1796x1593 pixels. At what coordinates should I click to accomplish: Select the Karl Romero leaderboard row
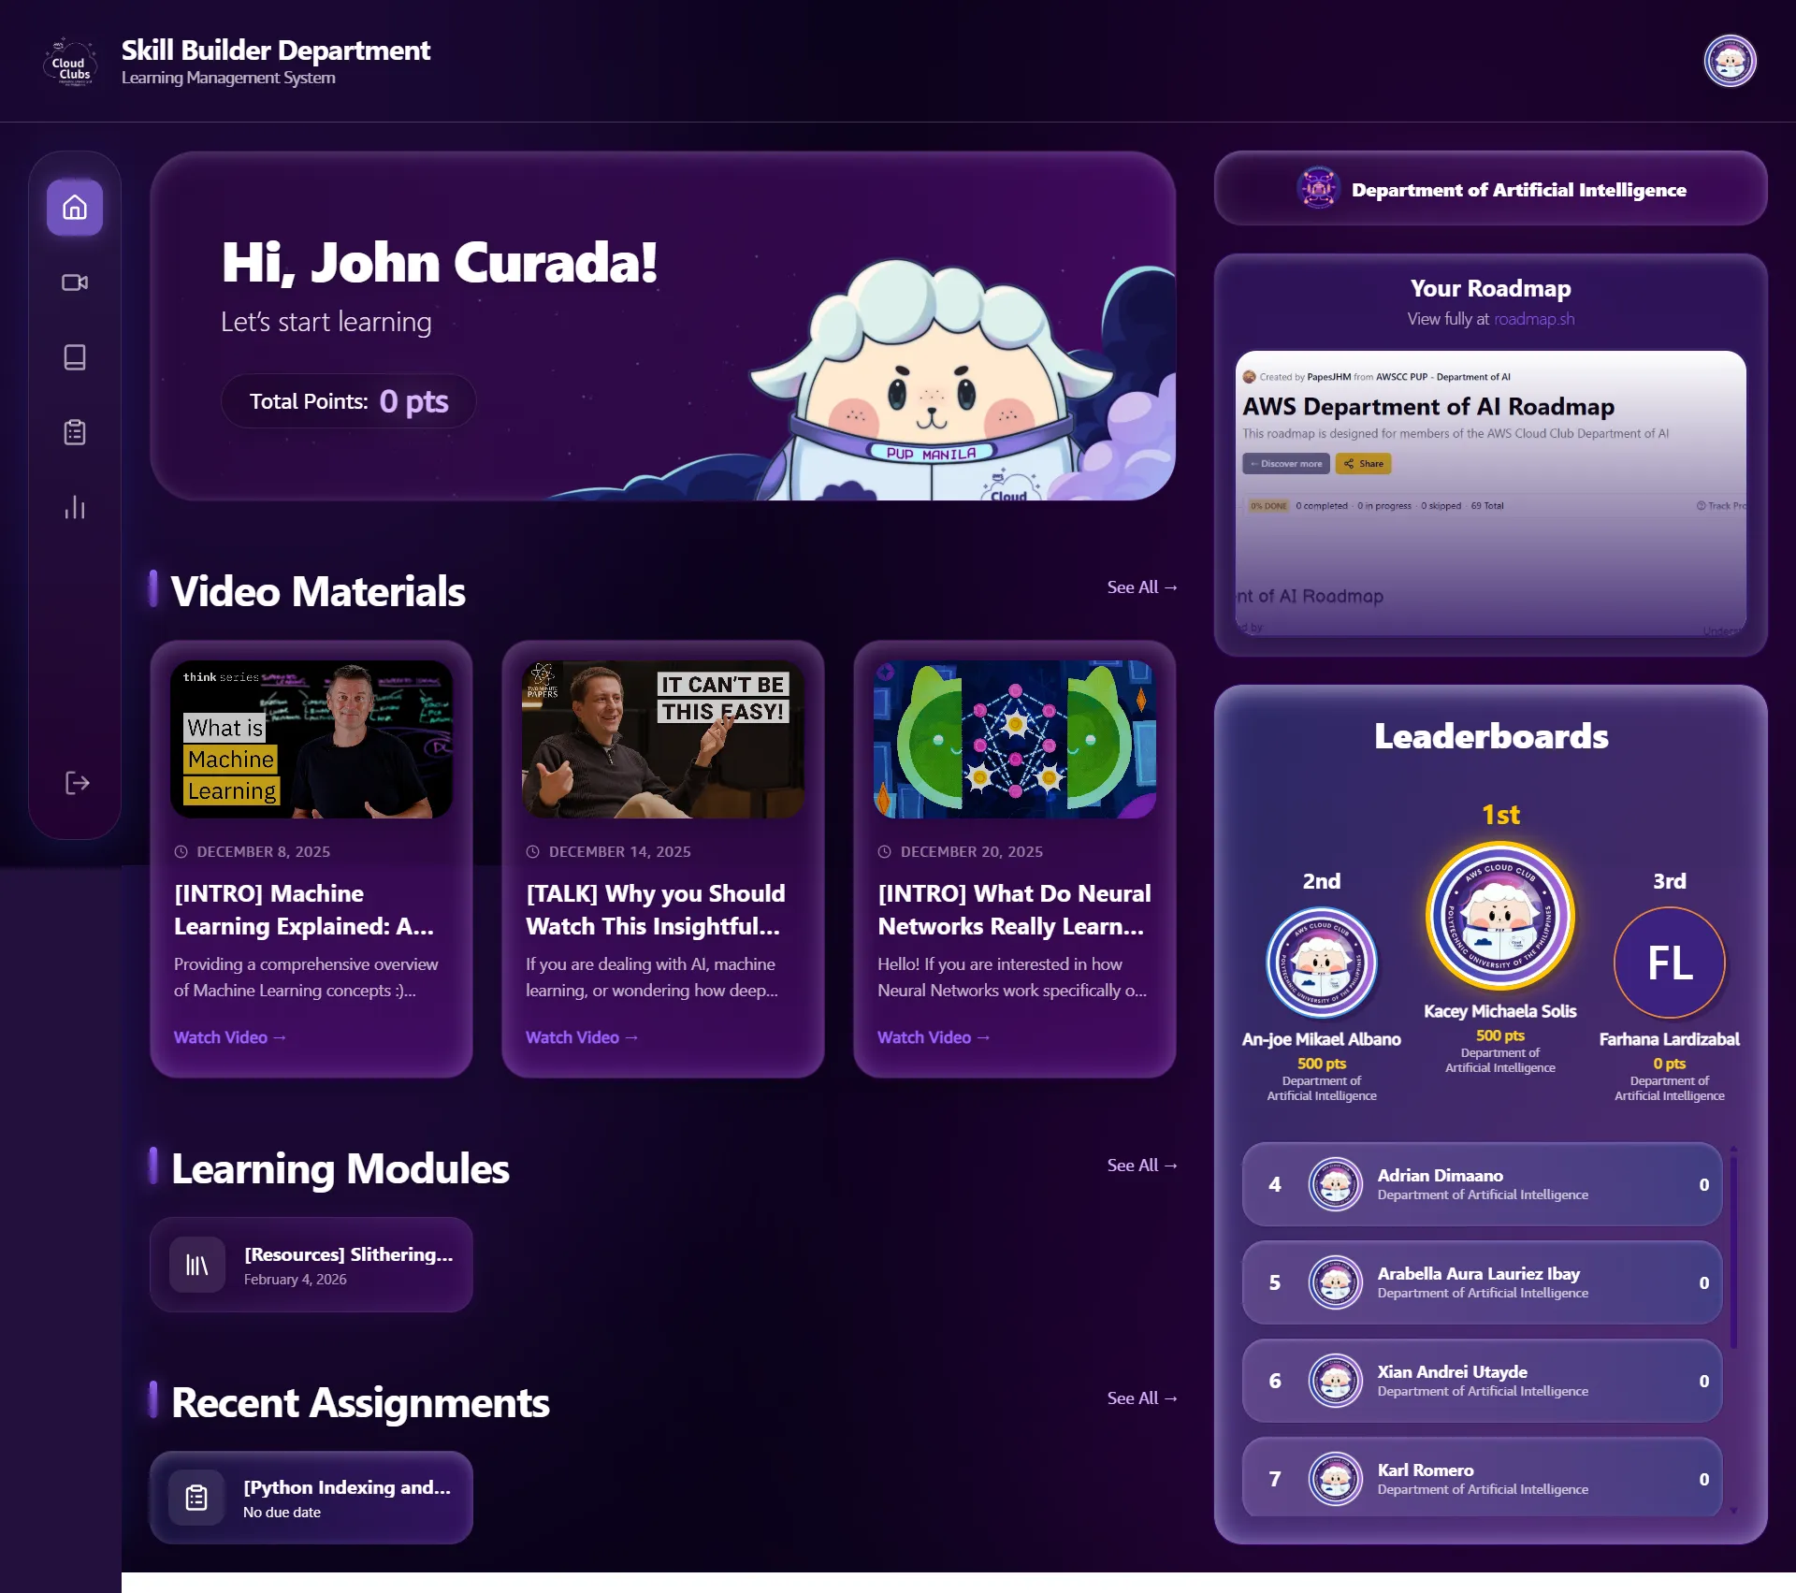(x=1482, y=1478)
